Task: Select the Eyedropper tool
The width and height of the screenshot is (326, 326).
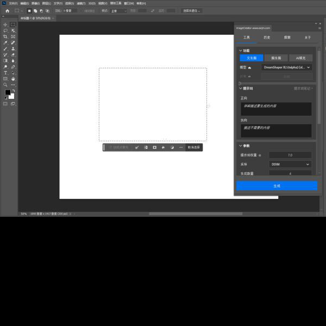Action: tap(5, 43)
